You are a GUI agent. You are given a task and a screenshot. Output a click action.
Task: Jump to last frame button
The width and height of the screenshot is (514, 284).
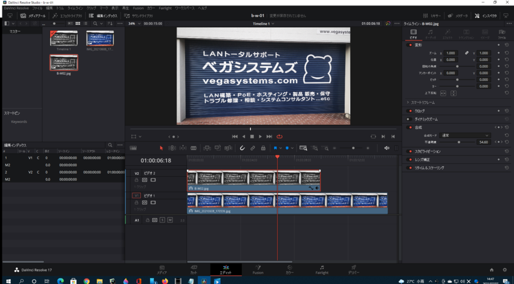(x=269, y=137)
